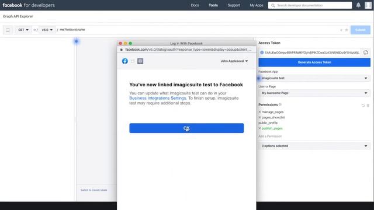Open the Support menu

(234, 5)
